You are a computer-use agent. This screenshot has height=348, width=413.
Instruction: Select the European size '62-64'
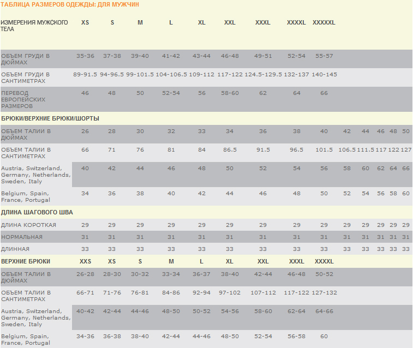[x=297, y=311]
